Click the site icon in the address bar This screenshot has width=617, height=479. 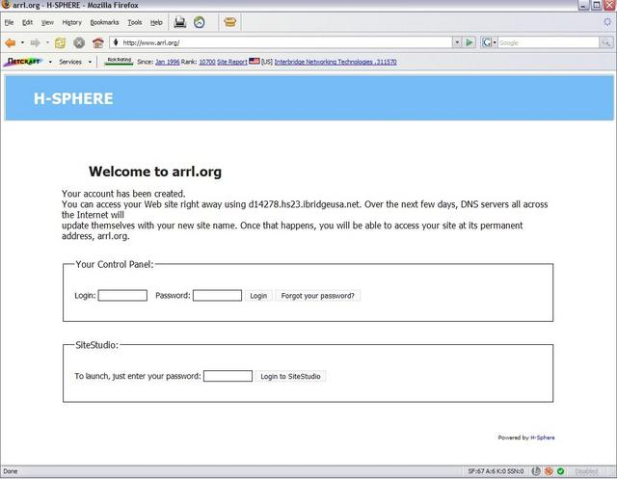coord(116,42)
